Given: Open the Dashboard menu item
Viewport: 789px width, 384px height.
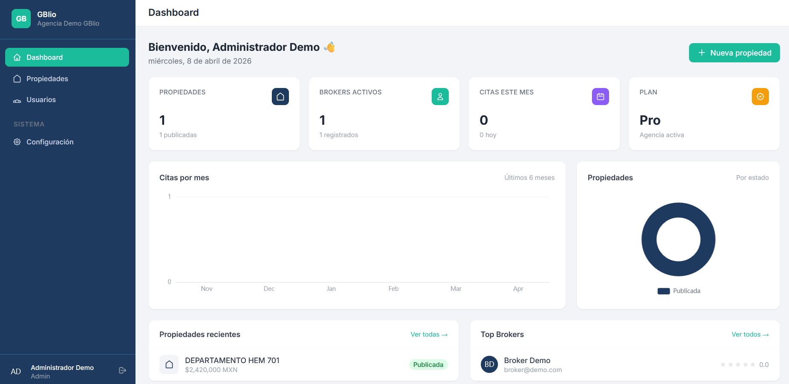Looking at the screenshot, I should (x=67, y=57).
